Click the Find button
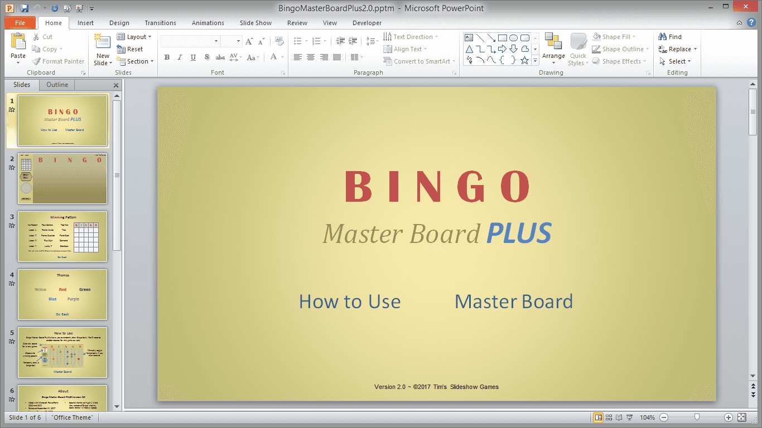 671,37
